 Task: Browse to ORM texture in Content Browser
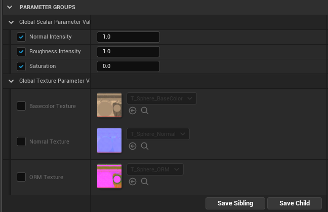pyautogui.click(x=145, y=182)
